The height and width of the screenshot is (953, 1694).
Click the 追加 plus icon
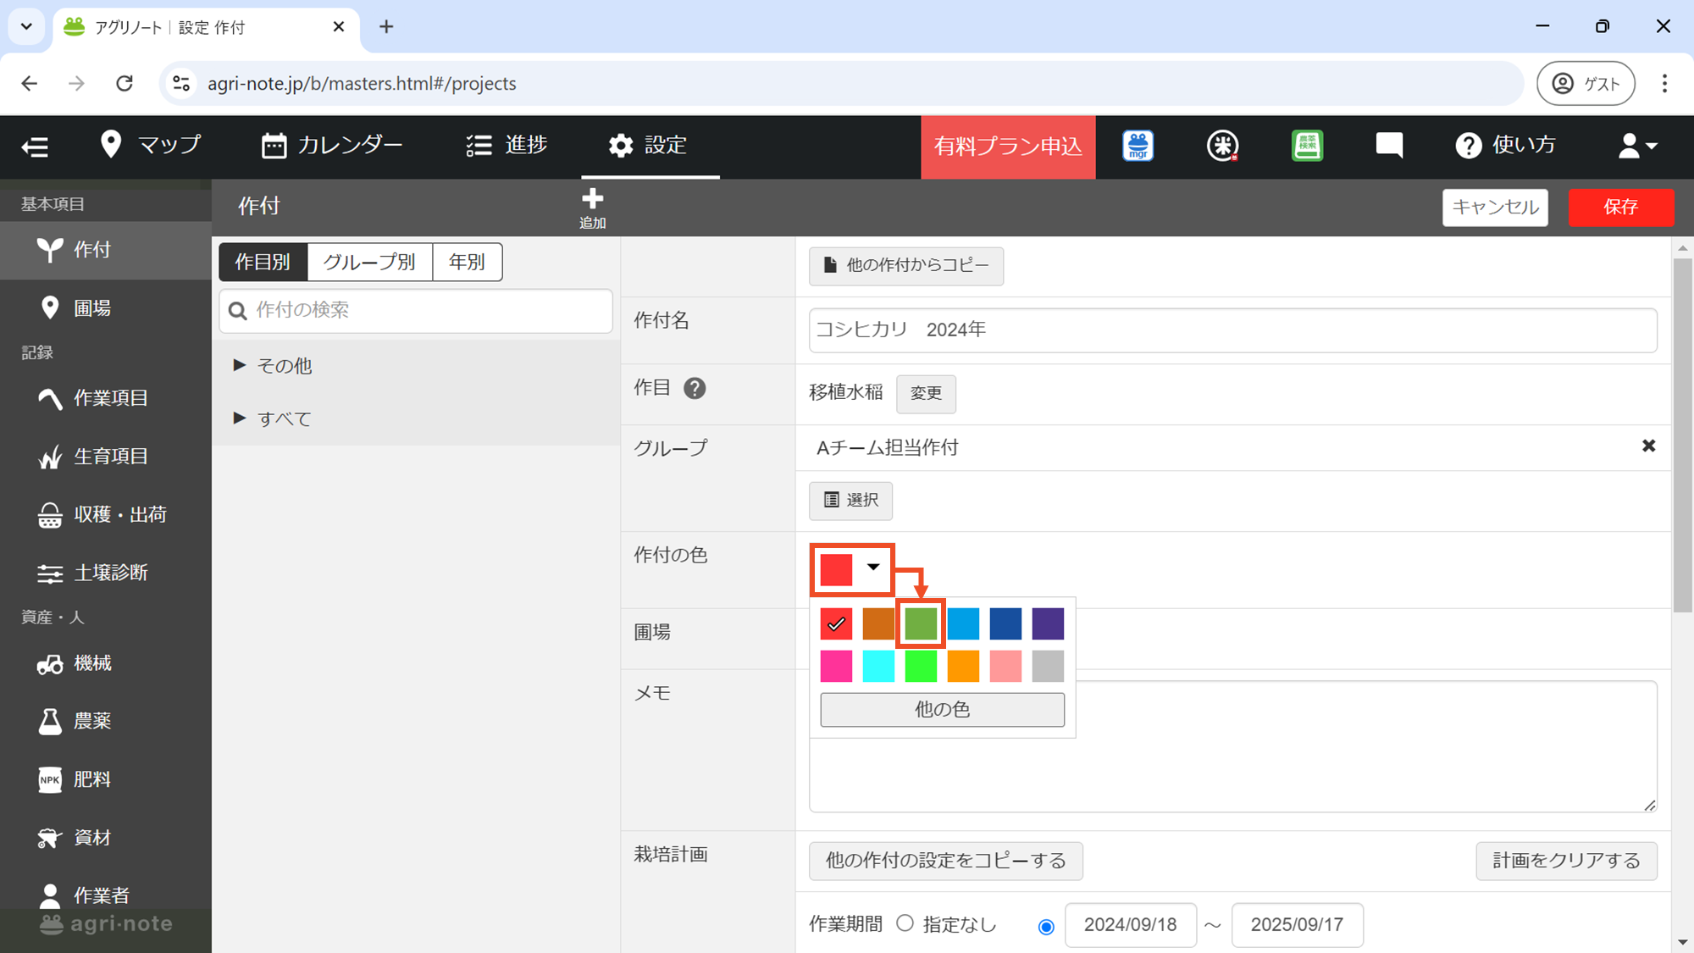[592, 200]
